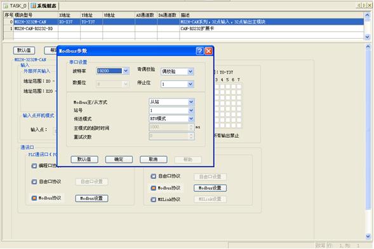
Task: Toggle right-side Modbus协议 checkbox
Action: pos(154,188)
